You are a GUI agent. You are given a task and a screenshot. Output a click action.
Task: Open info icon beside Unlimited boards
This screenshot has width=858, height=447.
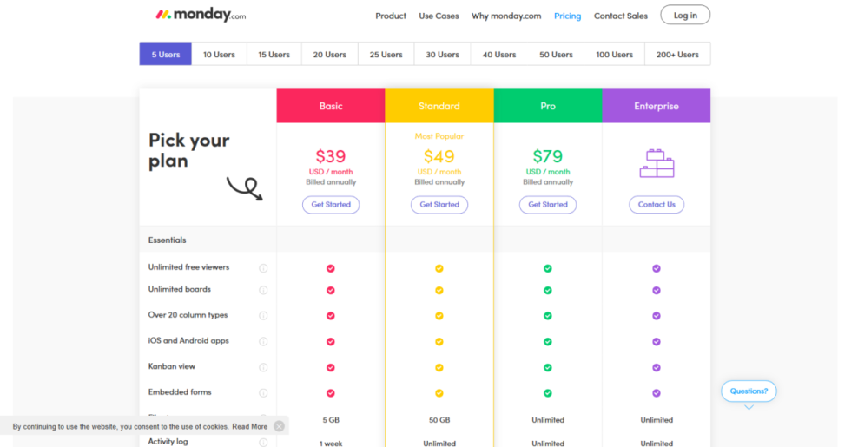pos(263,290)
